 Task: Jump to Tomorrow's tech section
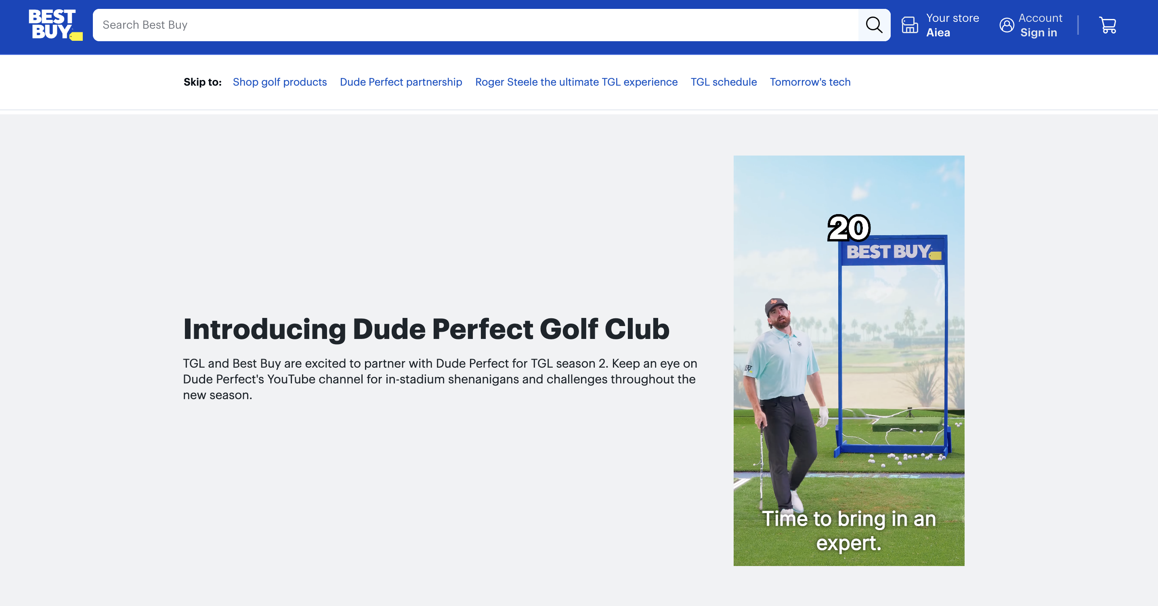[810, 82]
